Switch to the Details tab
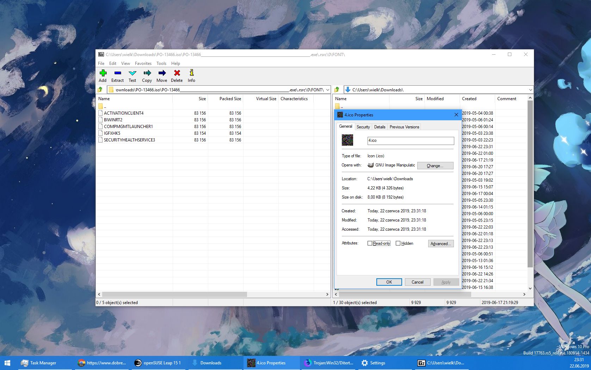 point(380,127)
